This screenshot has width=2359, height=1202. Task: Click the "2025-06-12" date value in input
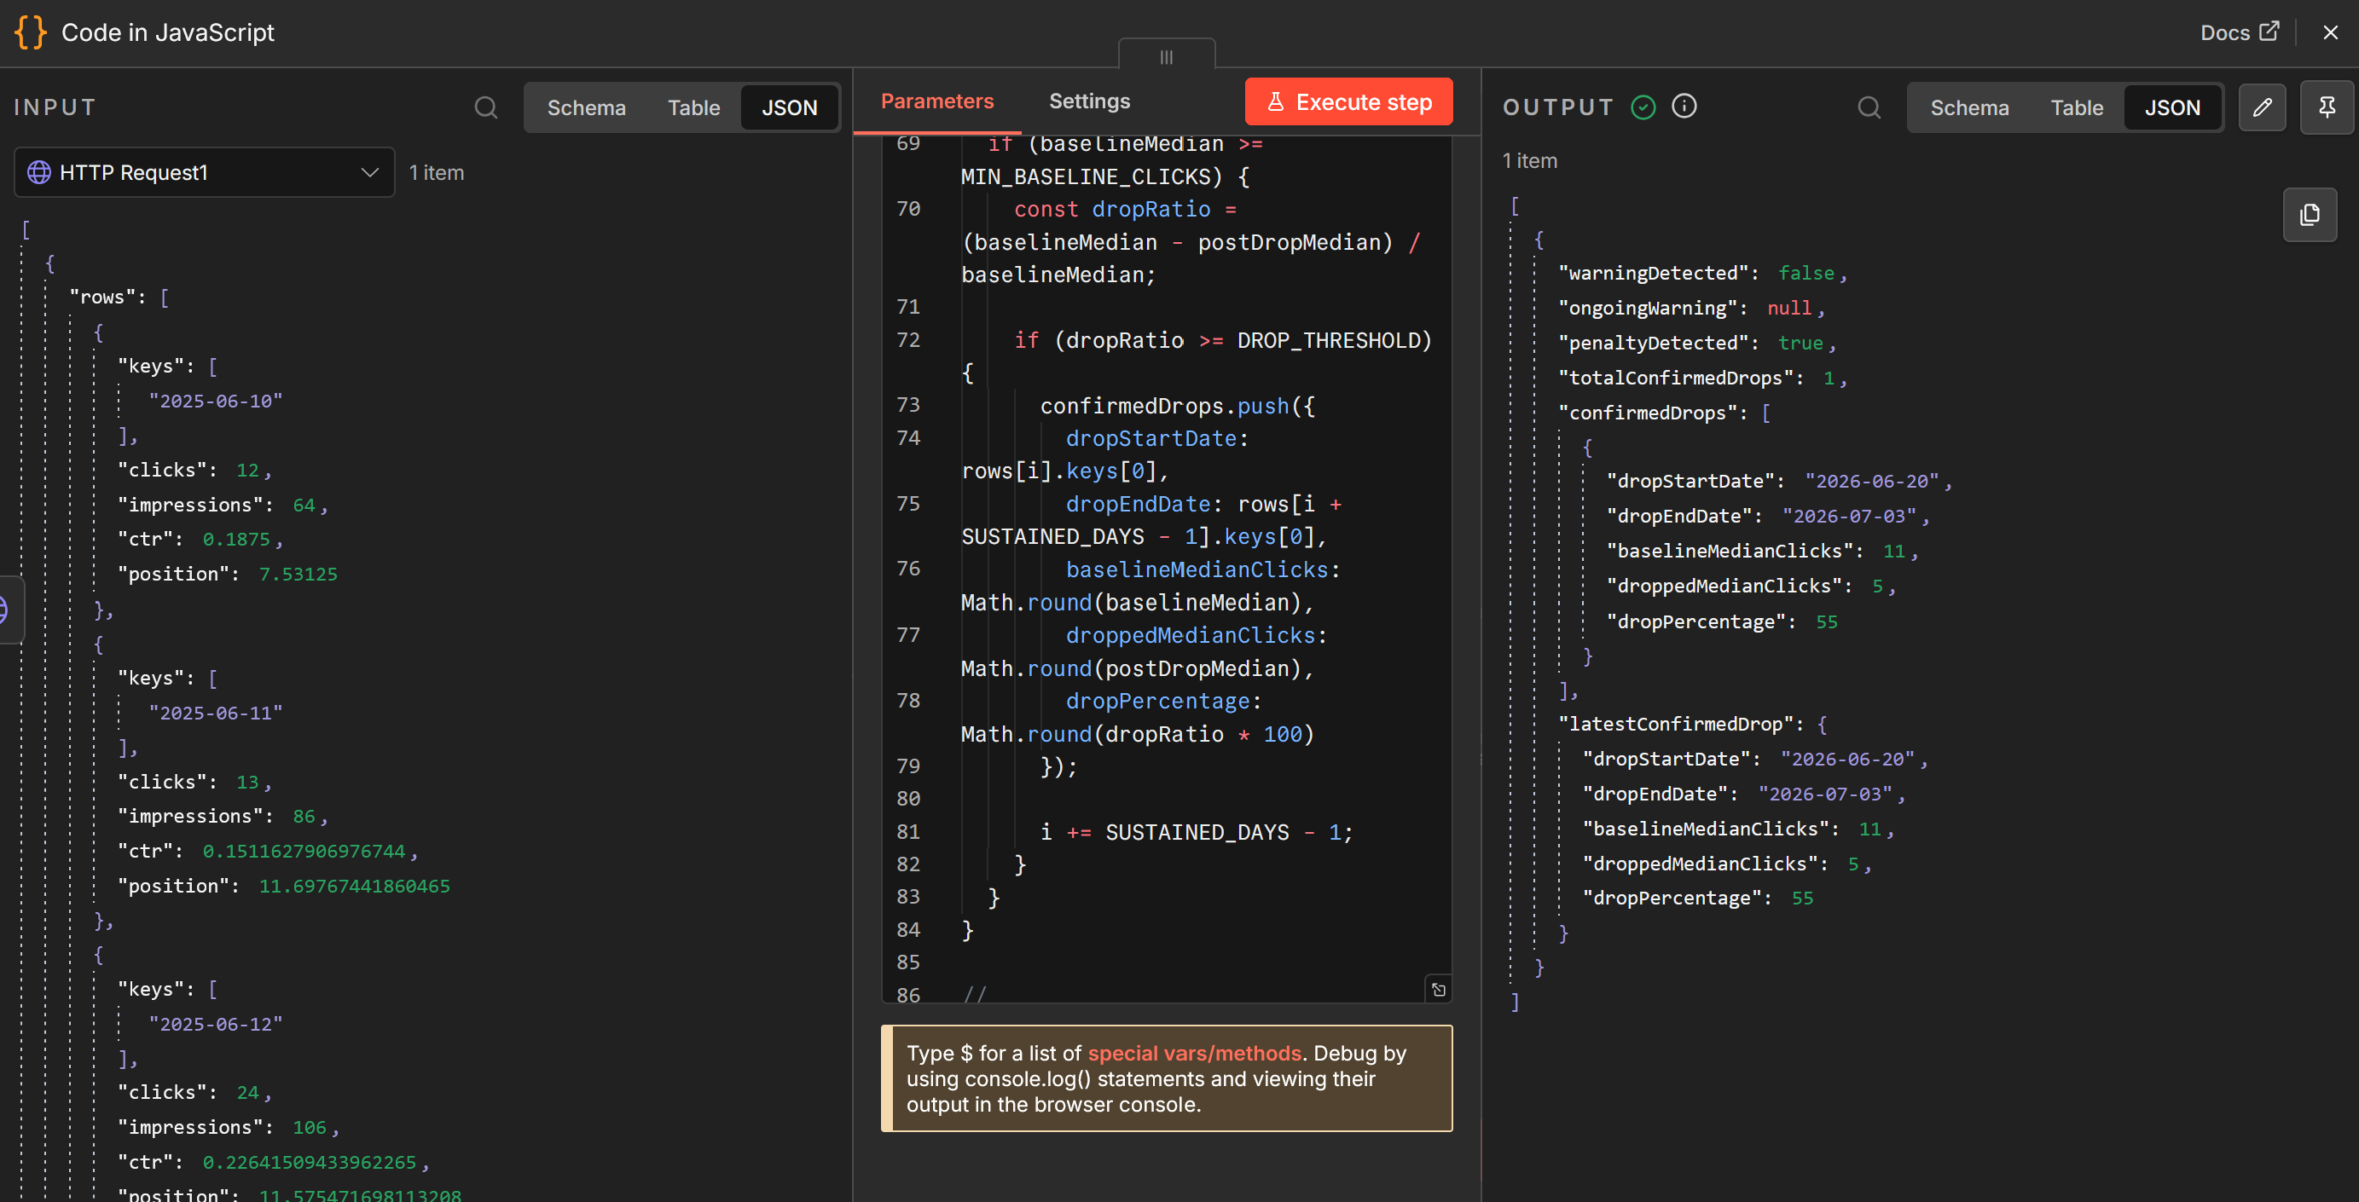(x=216, y=1024)
